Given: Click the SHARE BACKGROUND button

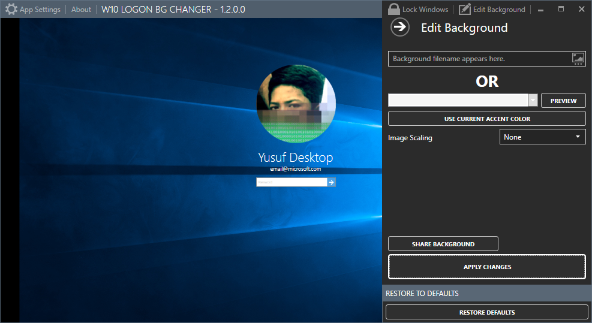Looking at the screenshot, I should coord(443,244).
